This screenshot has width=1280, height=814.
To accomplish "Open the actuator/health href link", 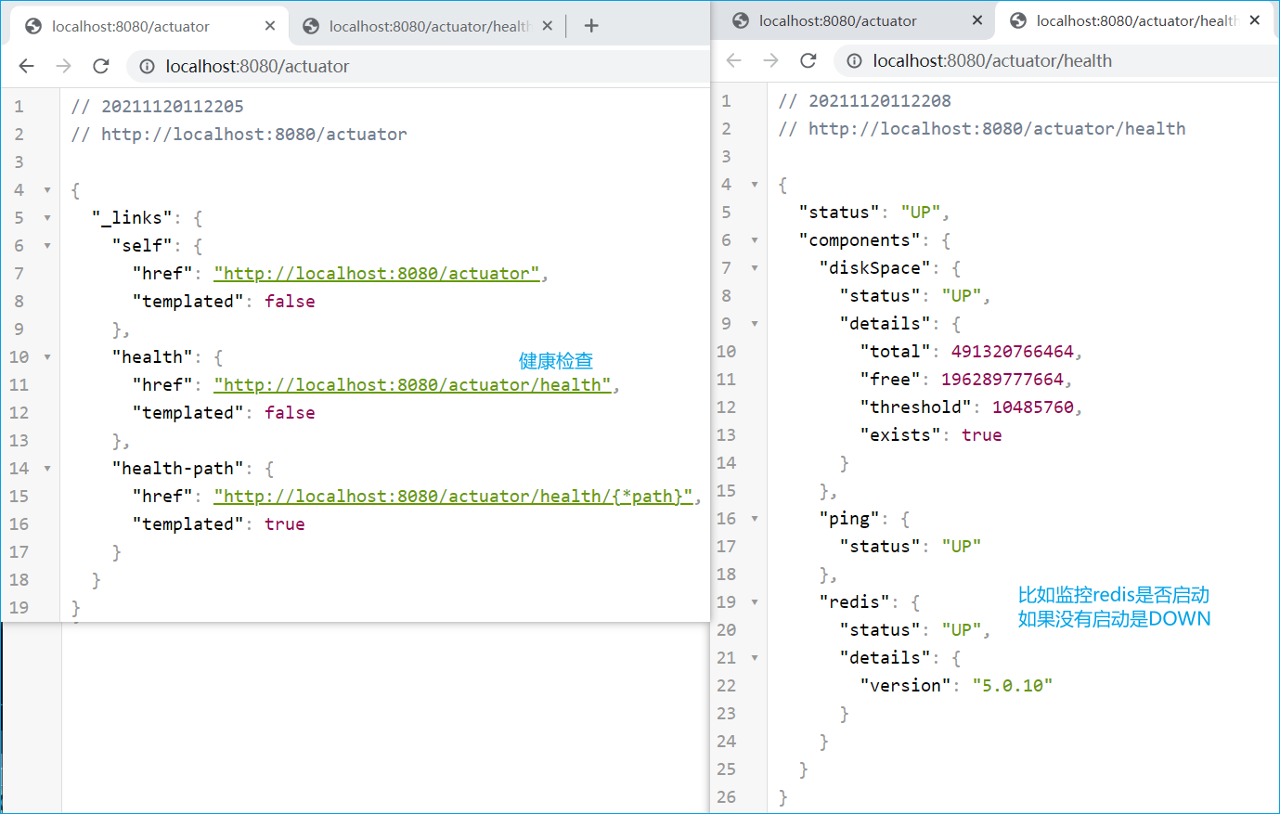I will click(x=412, y=385).
